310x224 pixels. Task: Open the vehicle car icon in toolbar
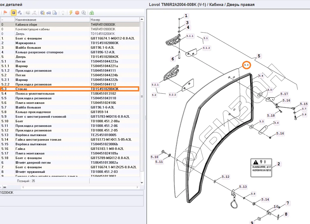[x=48, y=13]
